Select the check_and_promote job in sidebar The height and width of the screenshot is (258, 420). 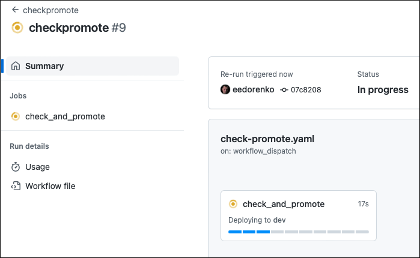coord(65,116)
